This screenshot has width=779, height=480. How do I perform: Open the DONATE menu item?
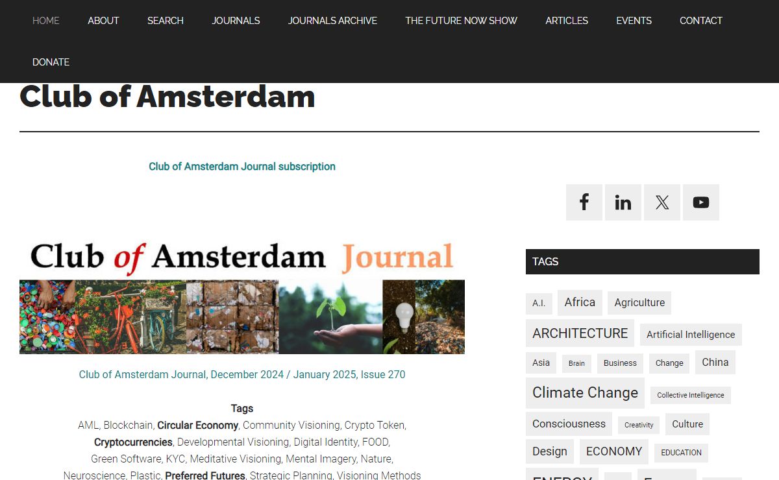pos(51,62)
